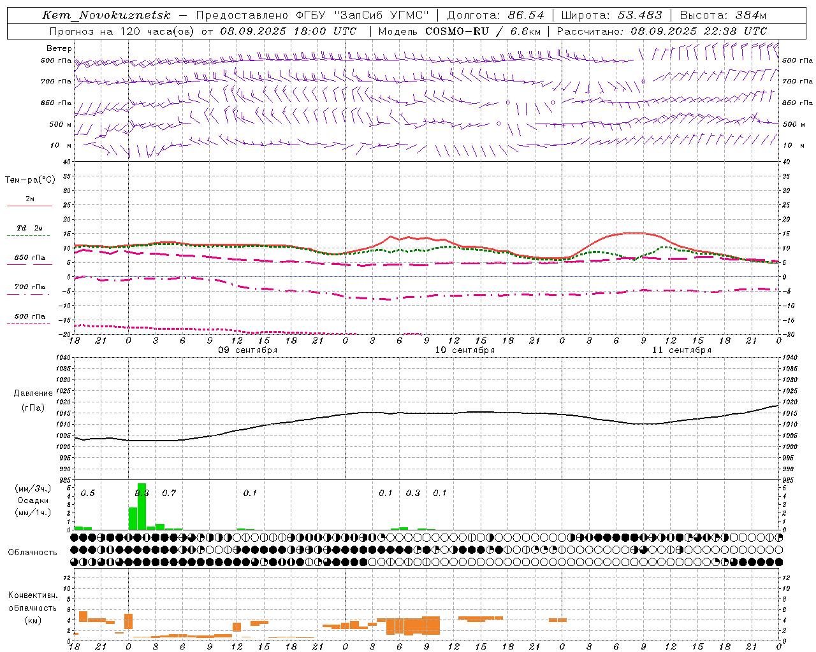Click the calculated time 08.09.2025 22:38 UTC
The height and width of the screenshot is (652, 816).
[699, 31]
